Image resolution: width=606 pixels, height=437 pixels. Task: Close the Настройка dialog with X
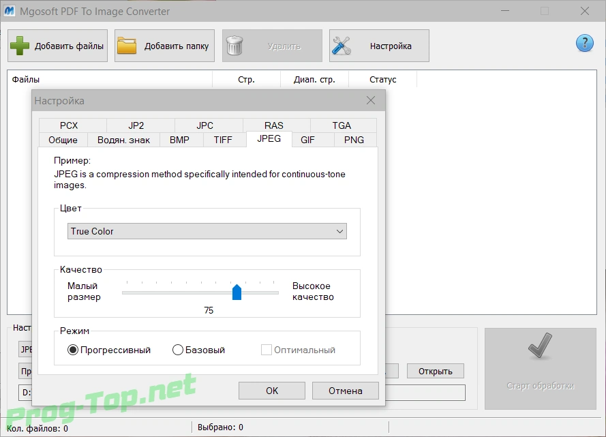[371, 100]
